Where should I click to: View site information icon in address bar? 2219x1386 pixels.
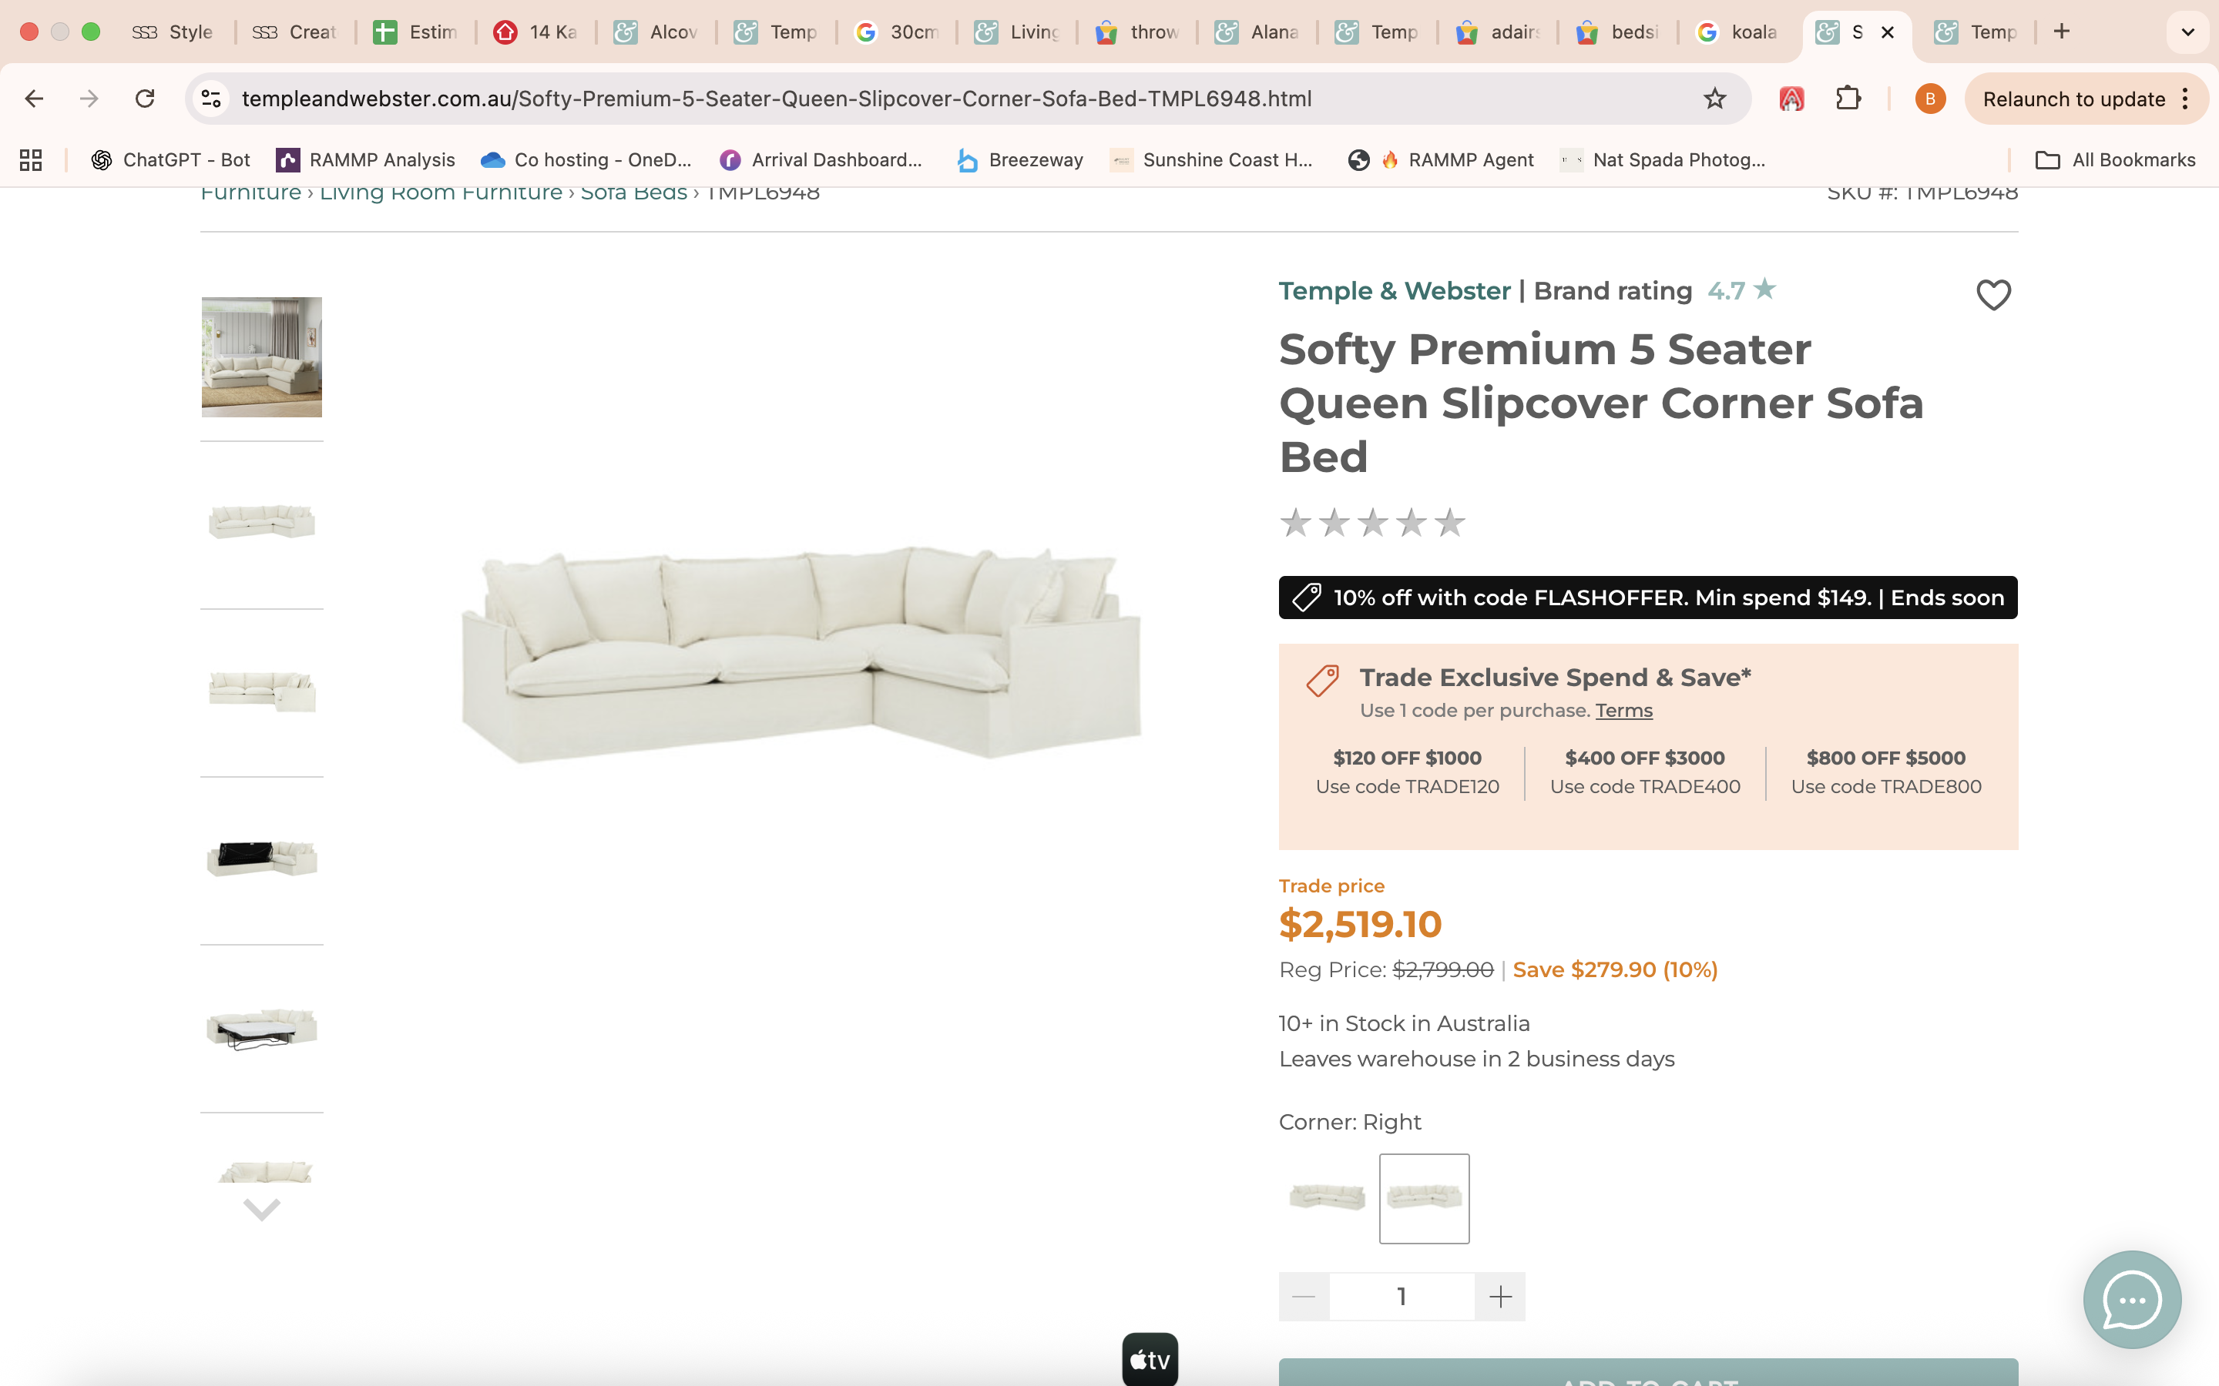click(x=212, y=99)
